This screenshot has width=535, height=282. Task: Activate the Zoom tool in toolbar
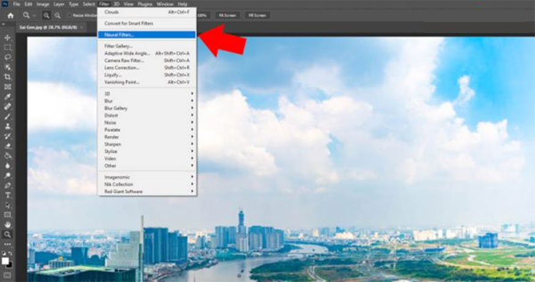(x=8, y=234)
